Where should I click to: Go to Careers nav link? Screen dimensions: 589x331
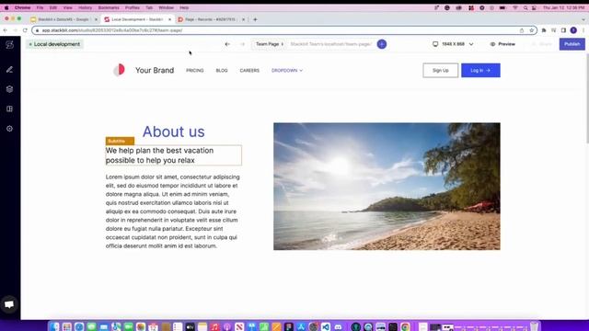(249, 71)
